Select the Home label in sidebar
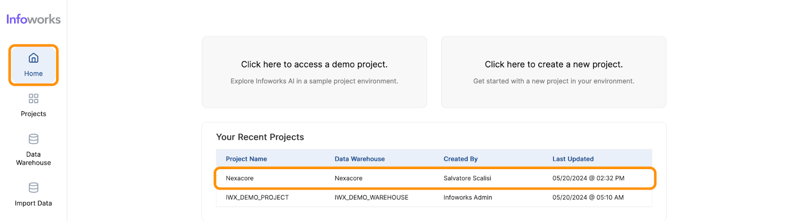 (34, 73)
